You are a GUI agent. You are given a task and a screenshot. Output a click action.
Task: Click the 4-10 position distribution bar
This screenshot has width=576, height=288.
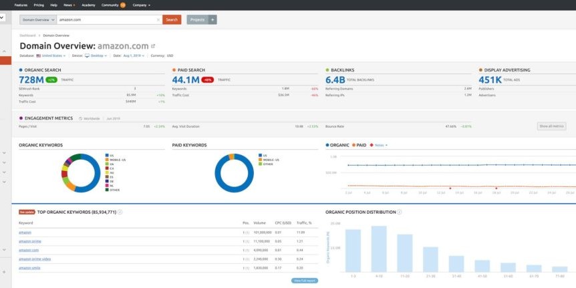pos(379,249)
